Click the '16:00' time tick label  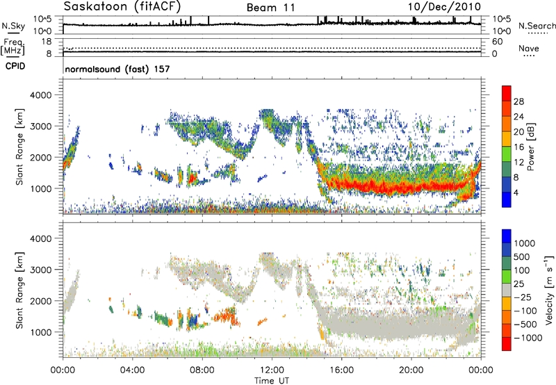coord(341,370)
